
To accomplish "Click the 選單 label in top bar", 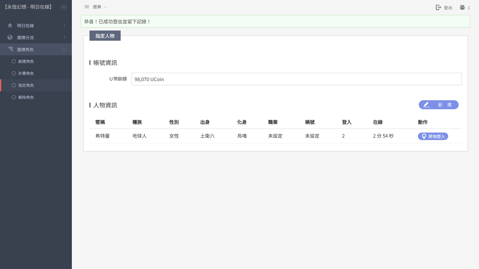I will click(97, 7).
